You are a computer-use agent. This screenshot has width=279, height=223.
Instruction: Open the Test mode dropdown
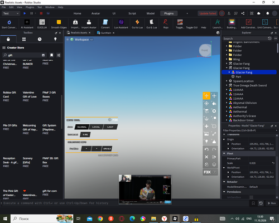11,13
